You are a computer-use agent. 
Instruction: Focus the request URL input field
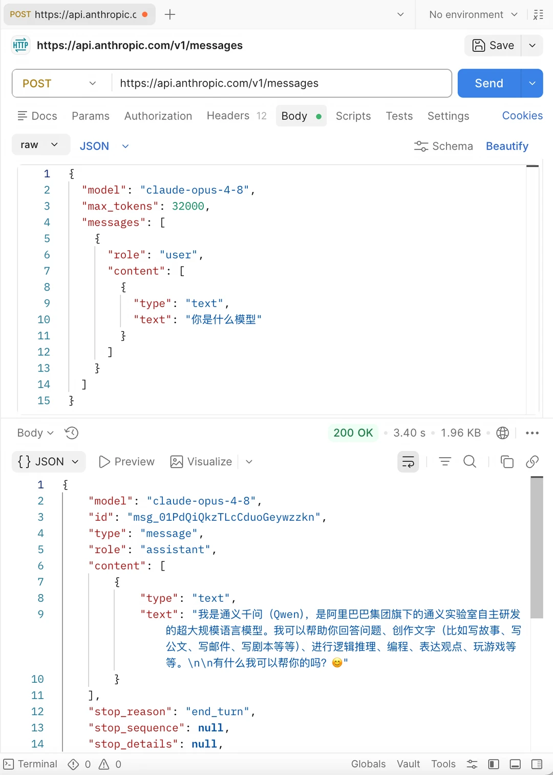[x=282, y=83]
